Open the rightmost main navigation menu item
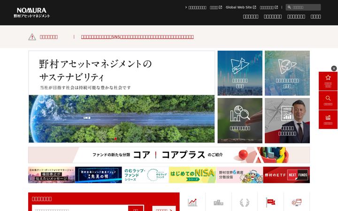338x211 pixels. coord(315,16)
